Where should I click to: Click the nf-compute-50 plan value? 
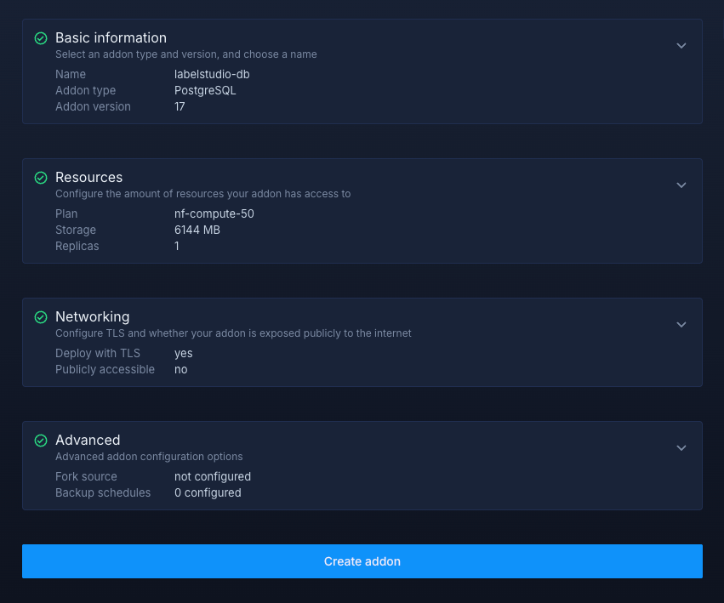(214, 214)
